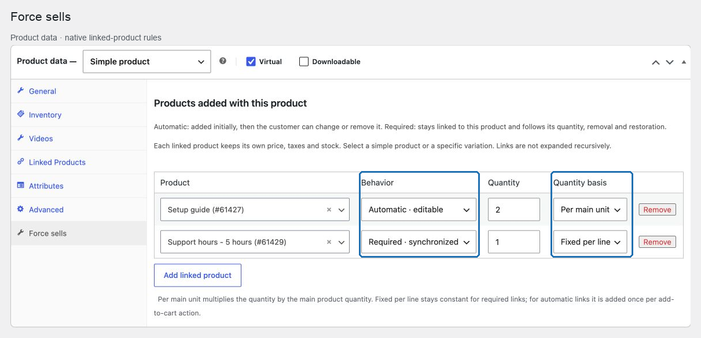This screenshot has height=338, width=701.
Task: Switch to the Linked Products tab
Action: [79, 162]
